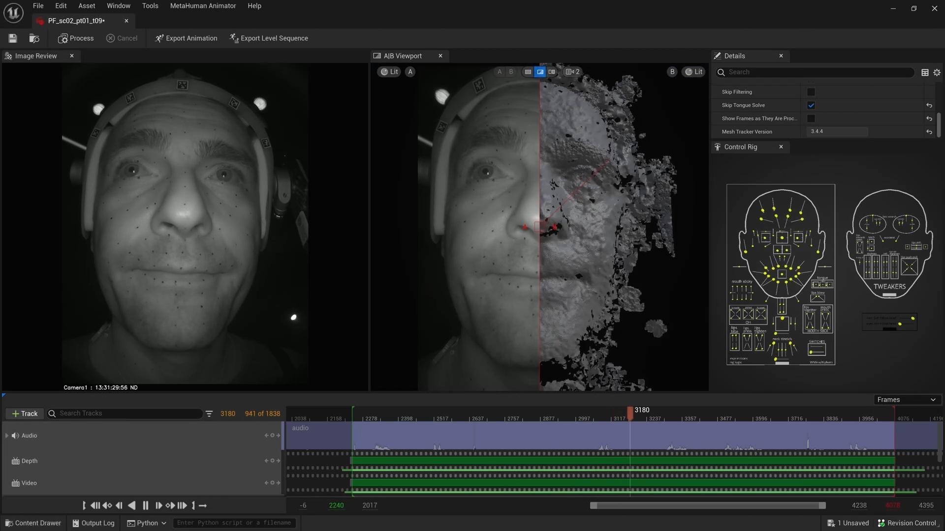The image size is (945, 531).
Task: Open the Help menu
Action: point(254,6)
